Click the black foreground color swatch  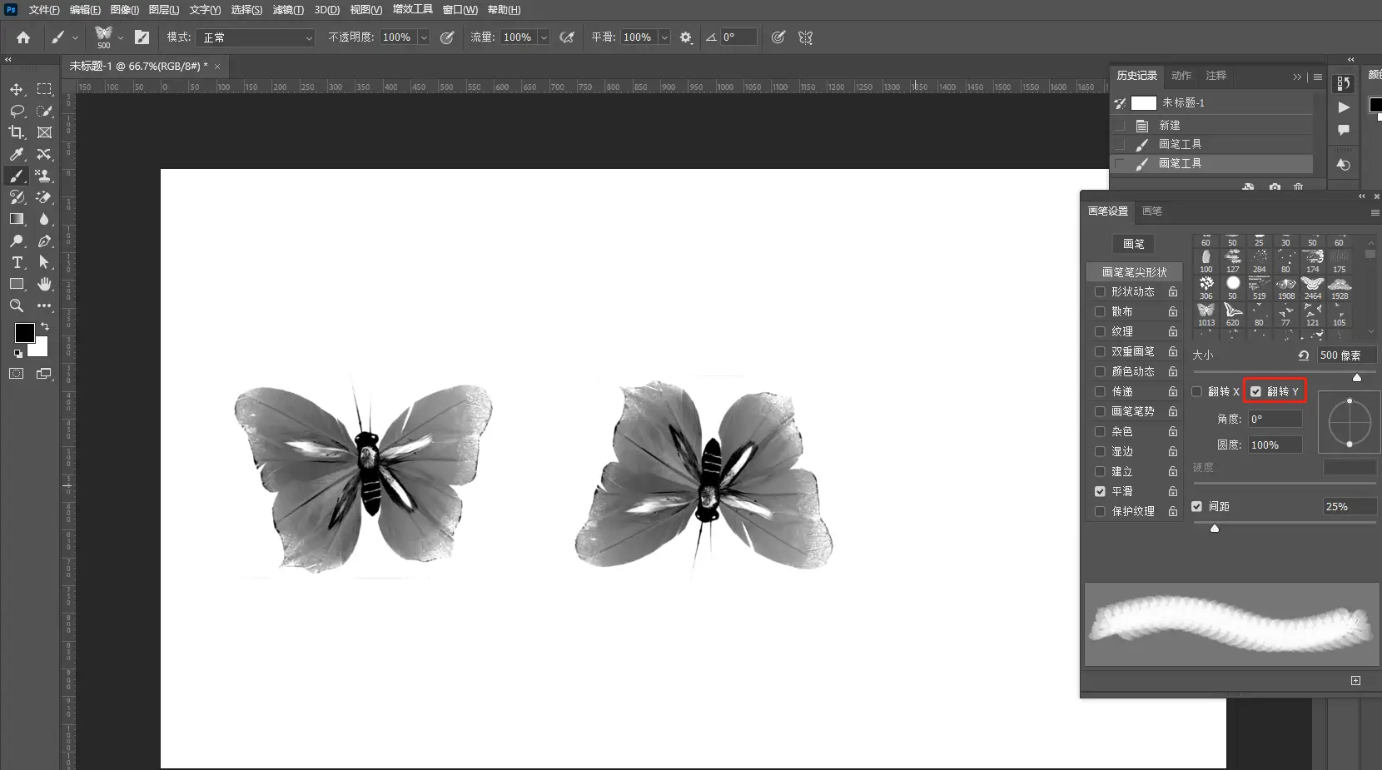pos(24,333)
